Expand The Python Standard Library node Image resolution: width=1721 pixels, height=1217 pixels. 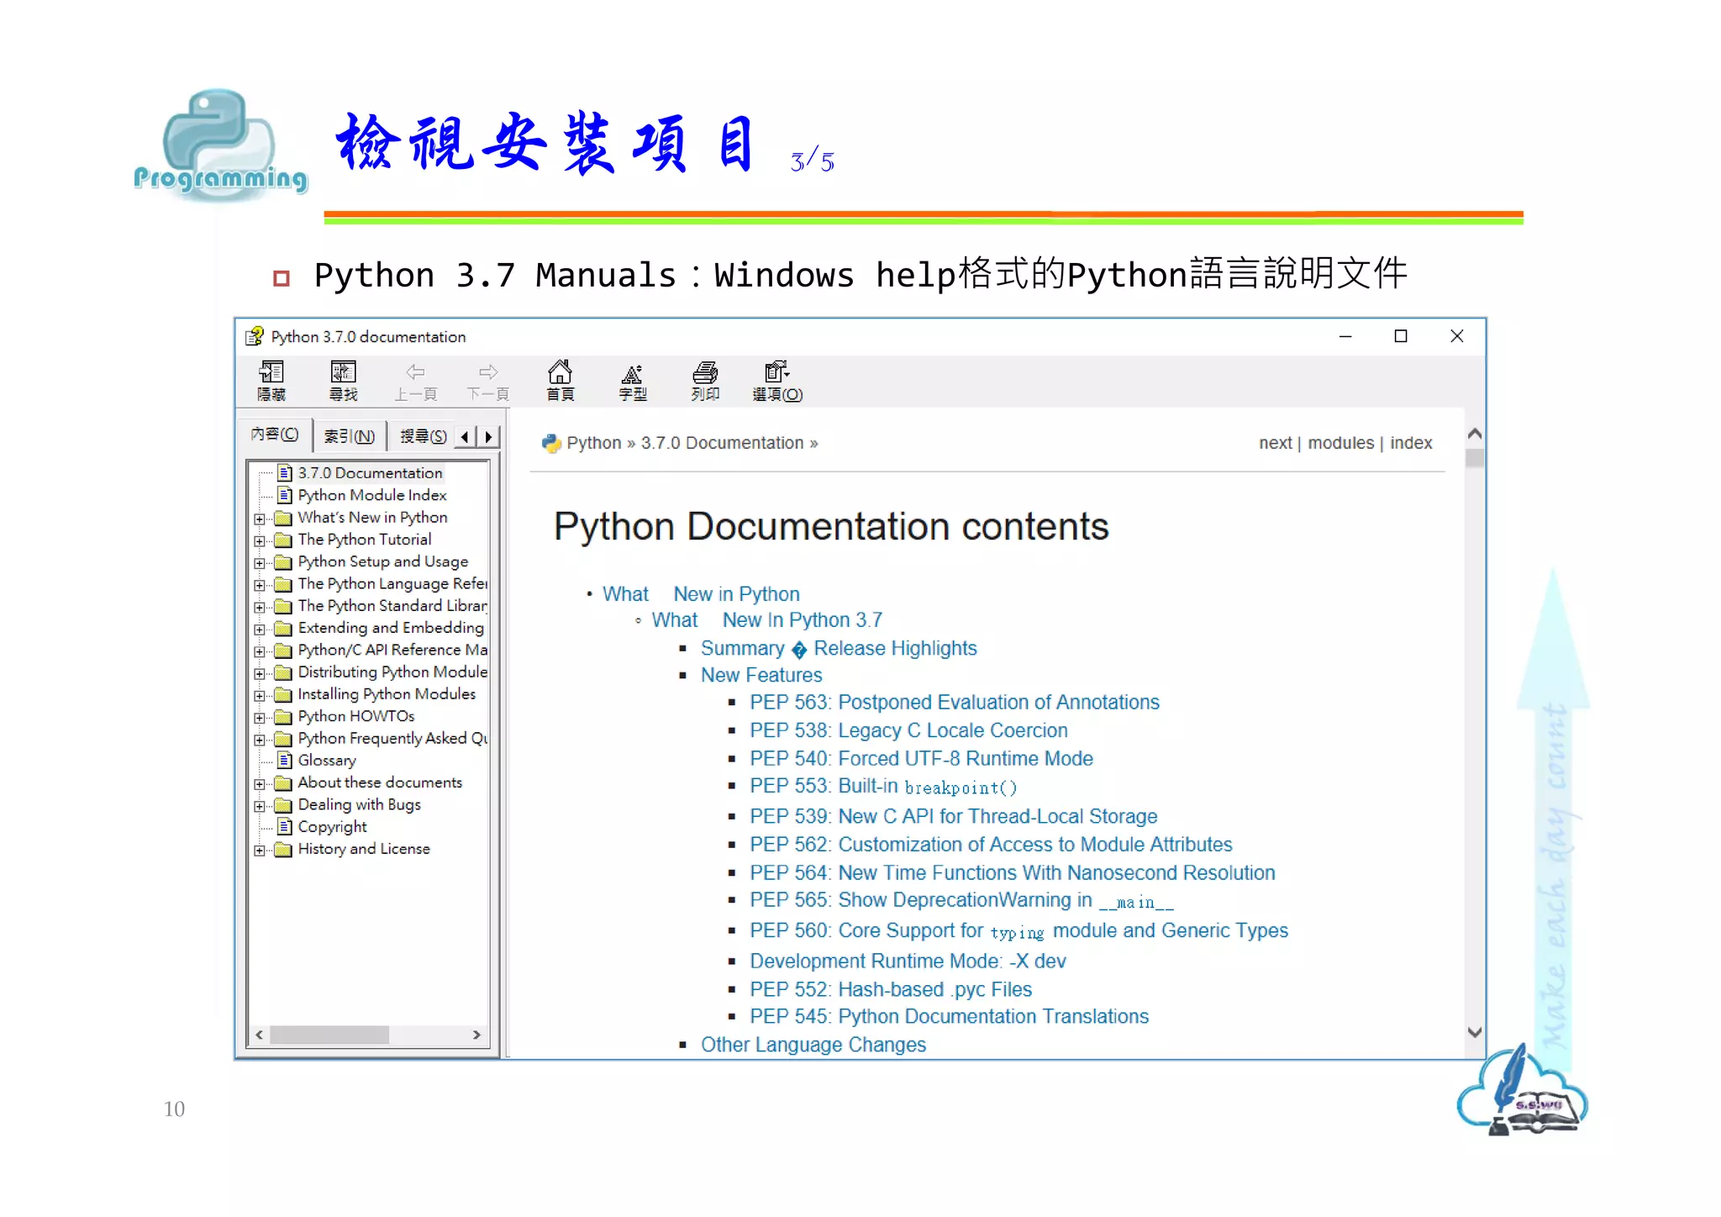[260, 607]
